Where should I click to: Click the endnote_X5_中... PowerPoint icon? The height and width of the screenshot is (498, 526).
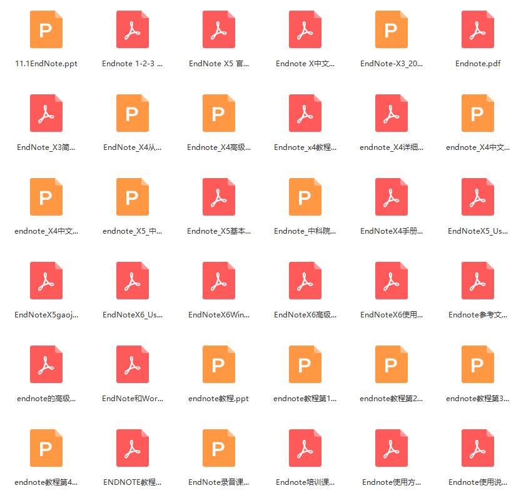click(x=133, y=197)
